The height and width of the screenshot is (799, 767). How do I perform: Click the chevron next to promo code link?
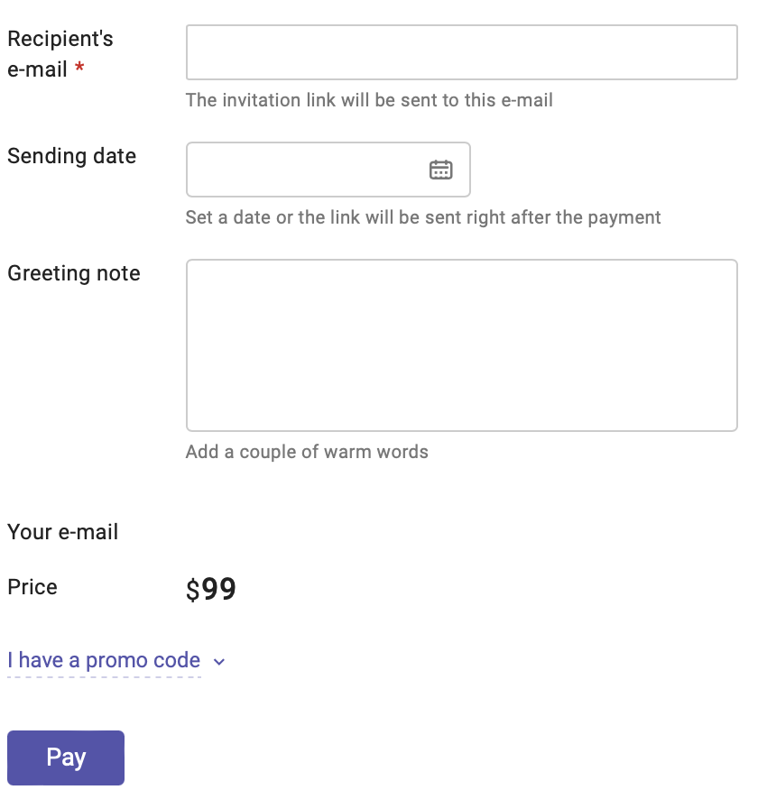point(218,662)
